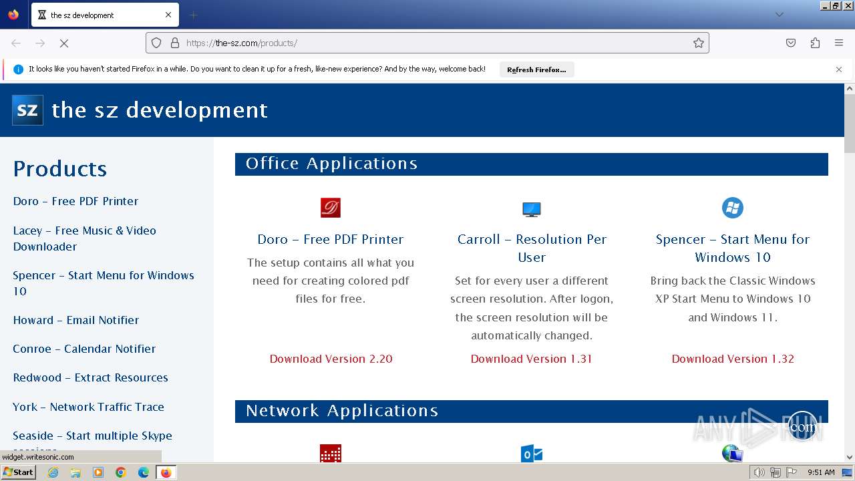Open Redwood – Extract Resources link
The width and height of the screenshot is (855, 481).
[90, 377]
